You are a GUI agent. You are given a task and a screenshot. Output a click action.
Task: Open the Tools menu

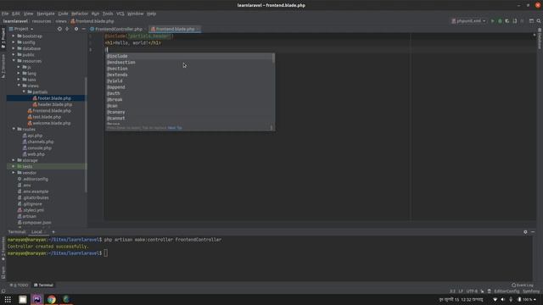click(x=108, y=14)
